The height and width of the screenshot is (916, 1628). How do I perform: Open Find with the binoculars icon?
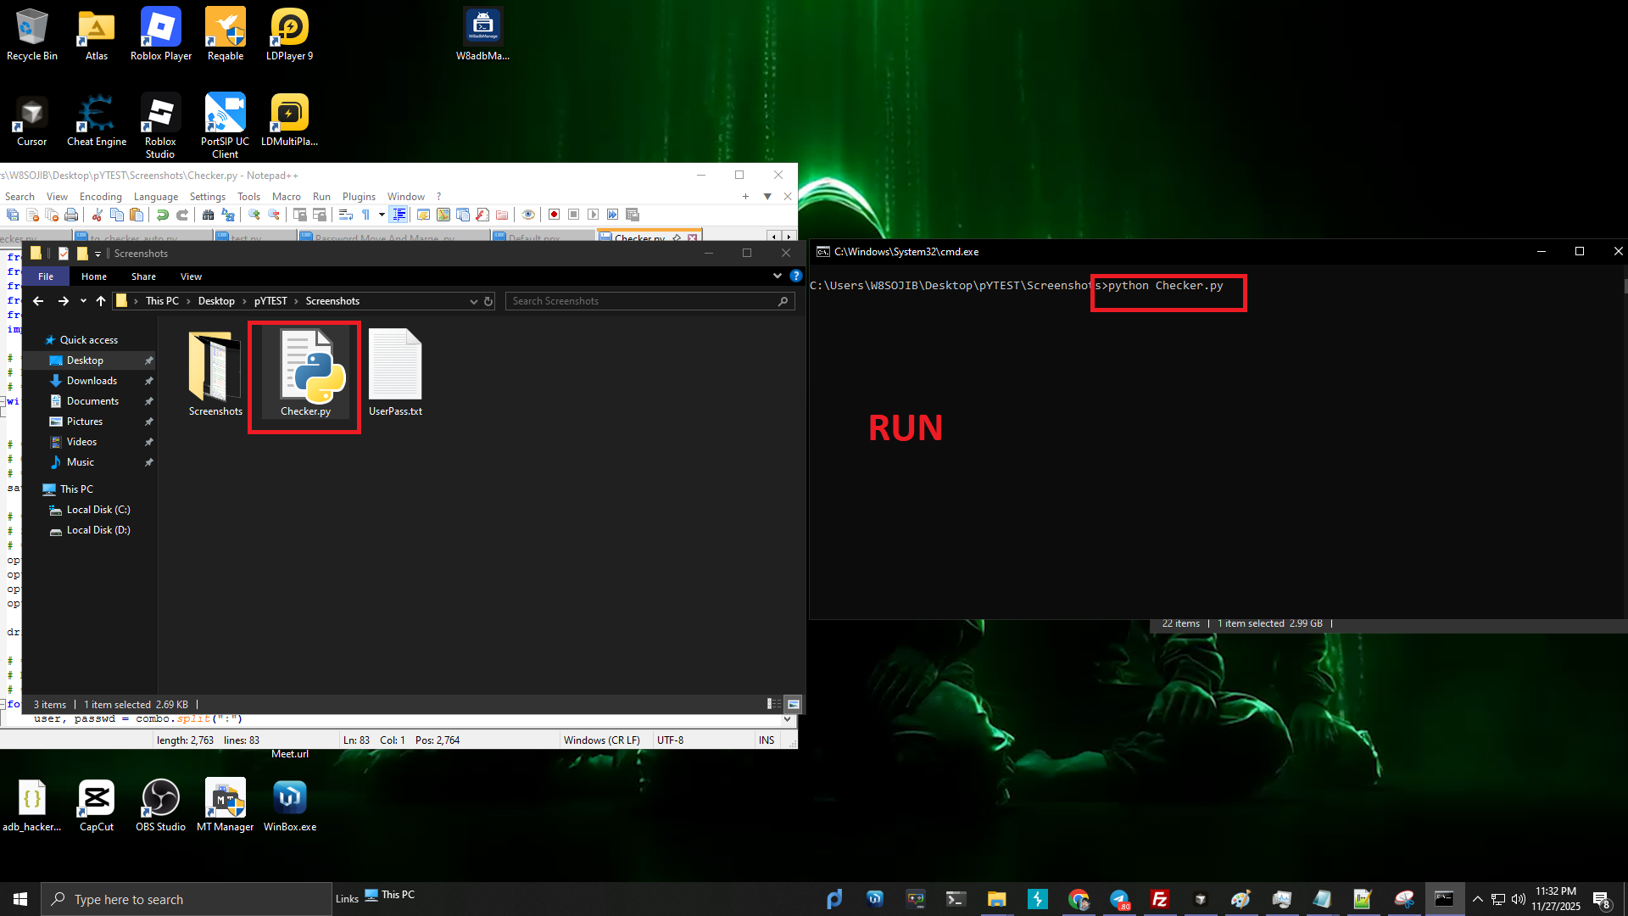(x=208, y=215)
